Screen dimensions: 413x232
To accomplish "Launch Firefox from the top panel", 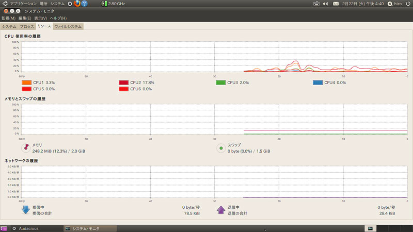I will click(77, 4).
